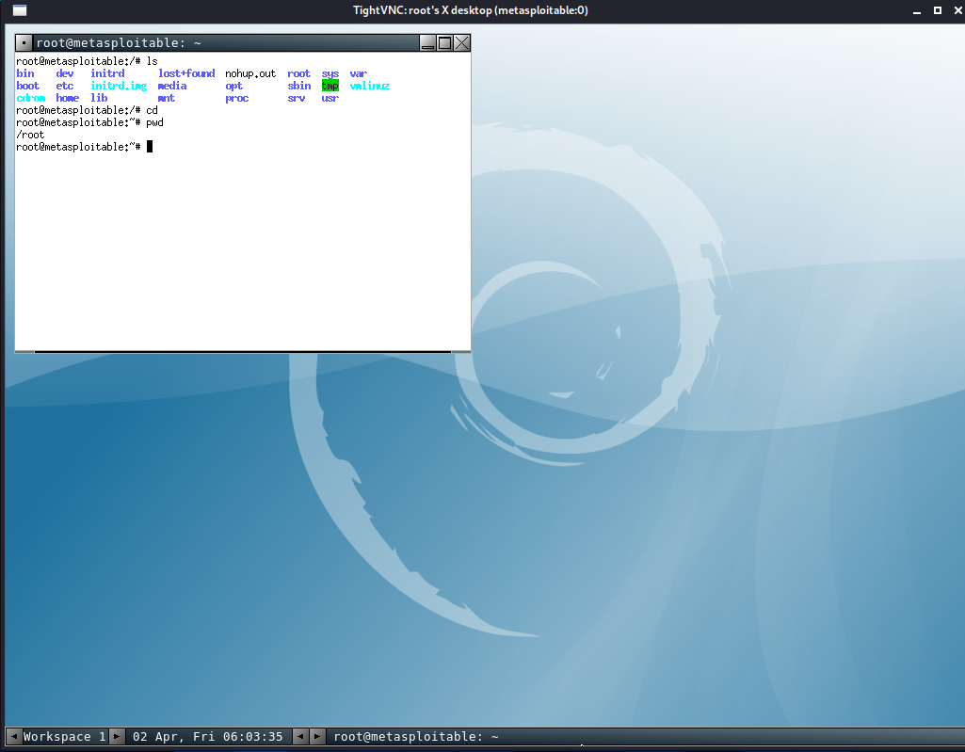Maximize the TightVNC viewer window
Viewport: 965px width, 752px height.
tap(938, 10)
